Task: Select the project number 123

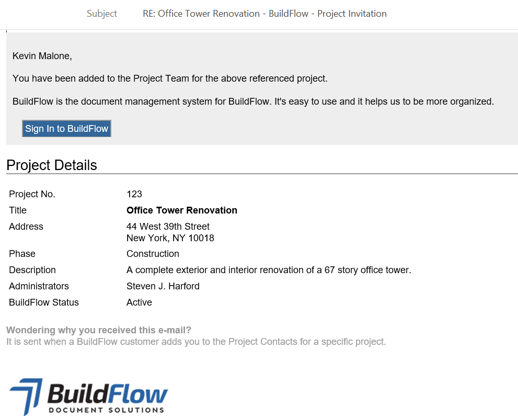Action: point(134,194)
